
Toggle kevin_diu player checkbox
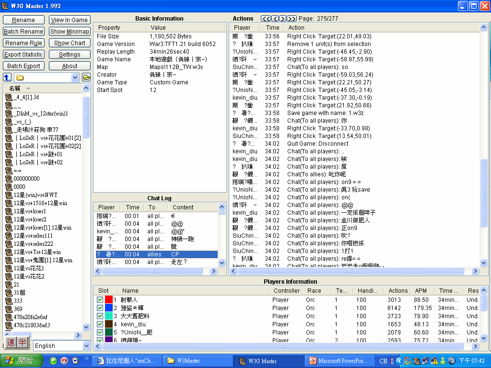coord(100,324)
